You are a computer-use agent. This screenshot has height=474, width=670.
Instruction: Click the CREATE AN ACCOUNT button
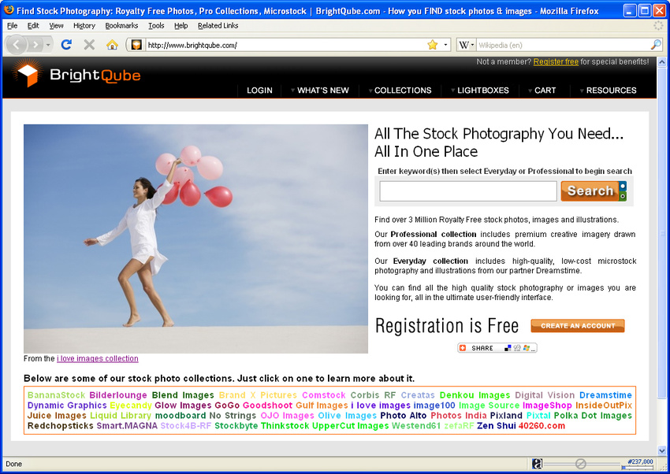[x=578, y=325]
